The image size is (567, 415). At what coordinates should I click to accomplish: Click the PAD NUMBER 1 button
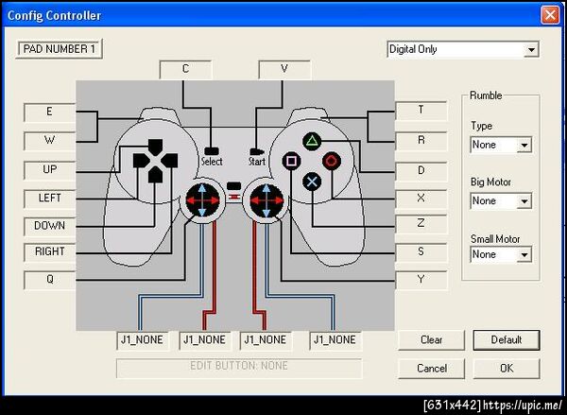60,49
